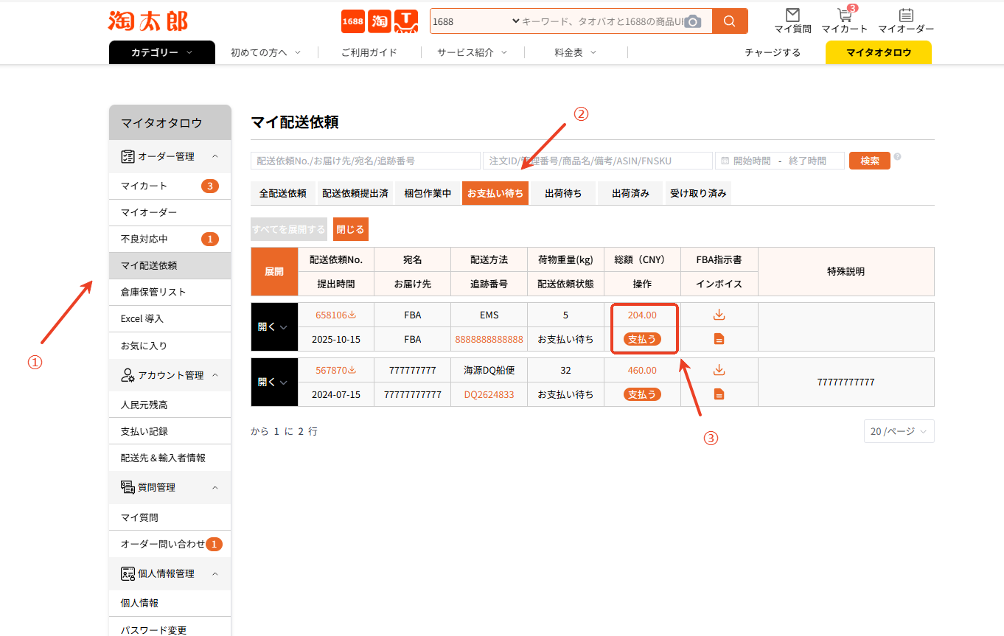
Task: Click 支払う for the 204.00 request
Action: click(642, 339)
